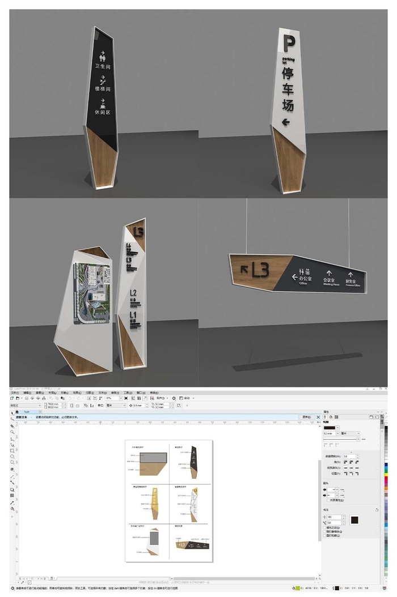Screen dimensions: 397x597
Task: Select the Ellipse tool
Action: 12,457
